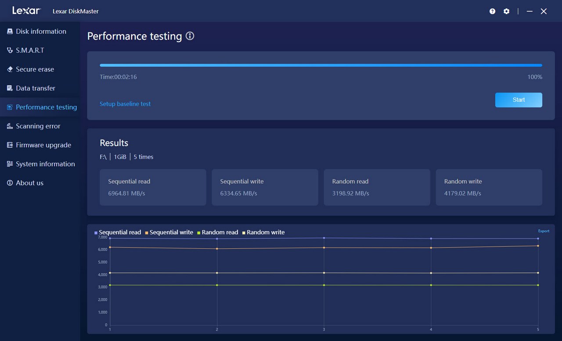
Task: Click the test progress bar
Action: click(321, 65)
